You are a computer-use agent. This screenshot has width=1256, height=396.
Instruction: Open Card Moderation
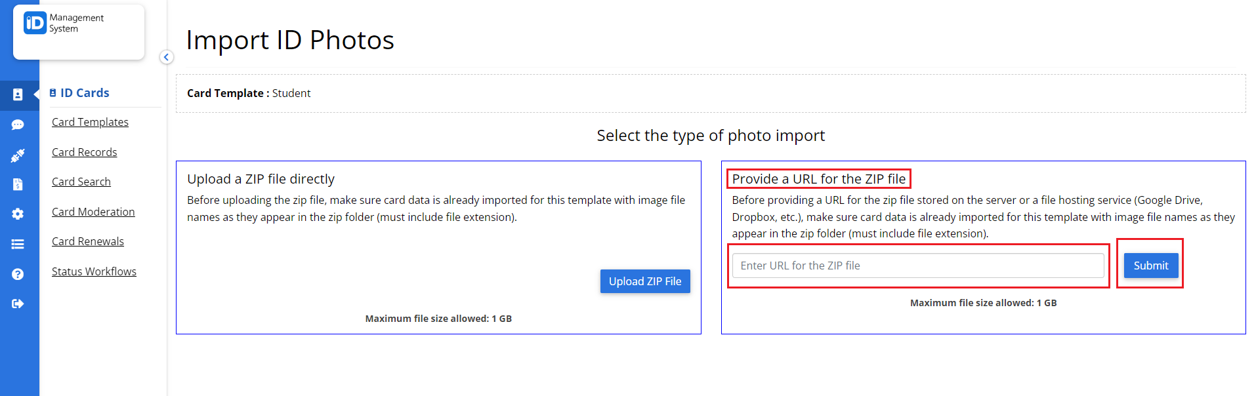[x=93, y=212]
